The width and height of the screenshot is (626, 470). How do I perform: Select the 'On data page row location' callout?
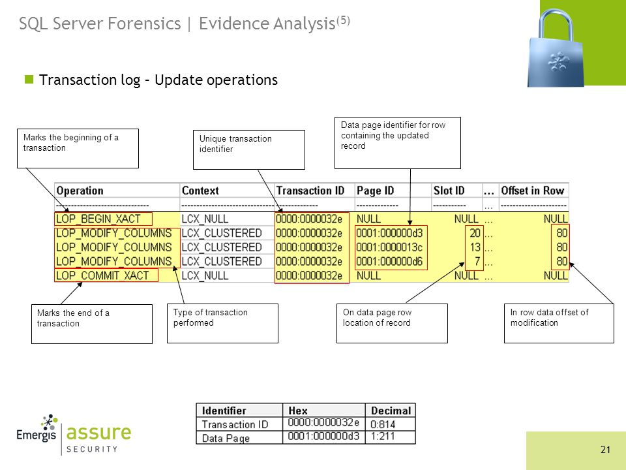pos(392,323)
